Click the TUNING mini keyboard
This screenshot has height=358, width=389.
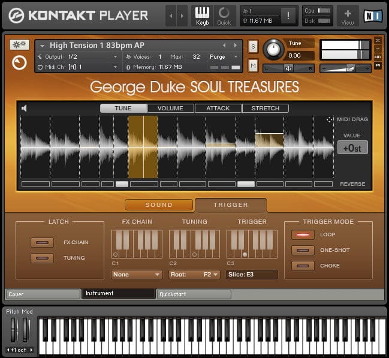point(194,244)
